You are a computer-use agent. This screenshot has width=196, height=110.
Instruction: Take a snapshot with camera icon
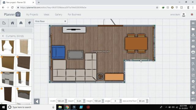pos(193,46)
